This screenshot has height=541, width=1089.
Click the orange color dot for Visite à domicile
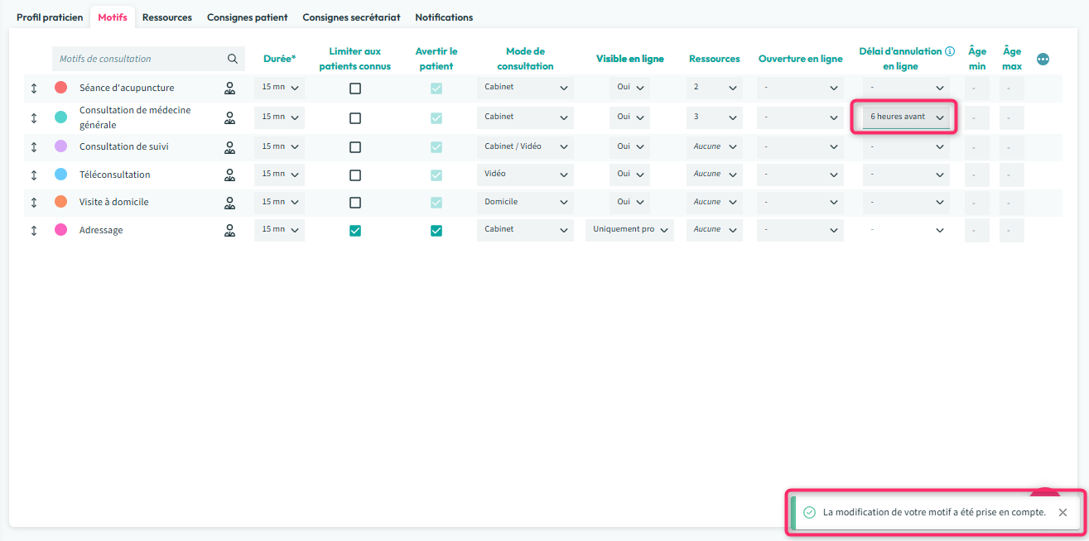pyautogui.click(x=60, y=202)
